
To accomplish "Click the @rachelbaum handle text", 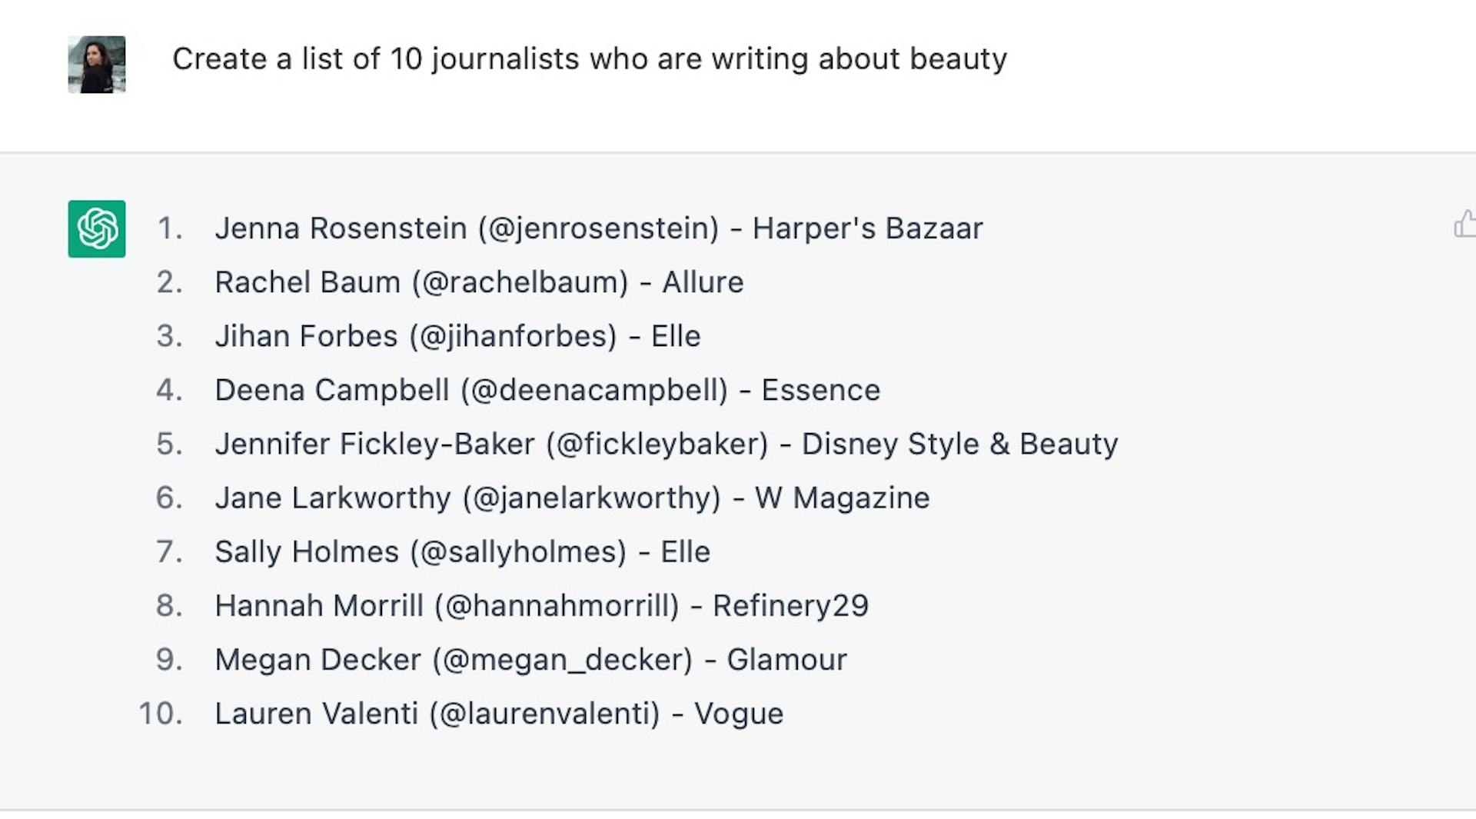I will click(x=520, y=282).
